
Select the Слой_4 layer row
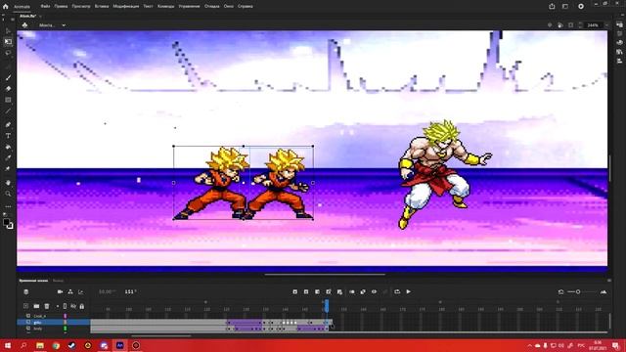coord(54,316)
